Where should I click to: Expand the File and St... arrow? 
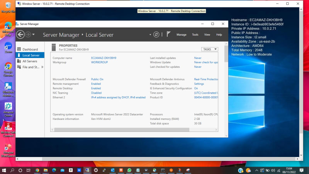coord(42,67)
